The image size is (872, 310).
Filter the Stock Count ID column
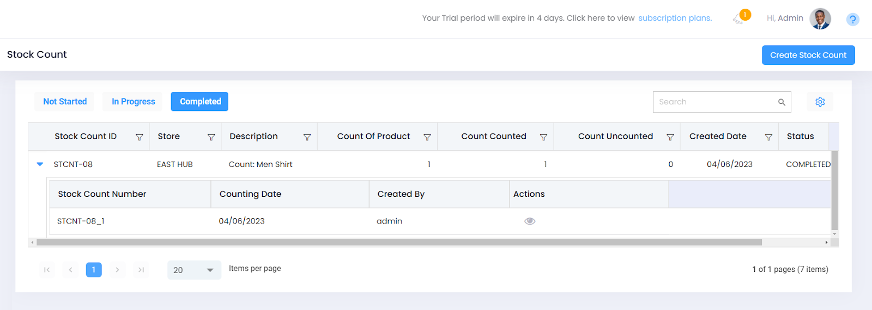click(x=140, y=137)
